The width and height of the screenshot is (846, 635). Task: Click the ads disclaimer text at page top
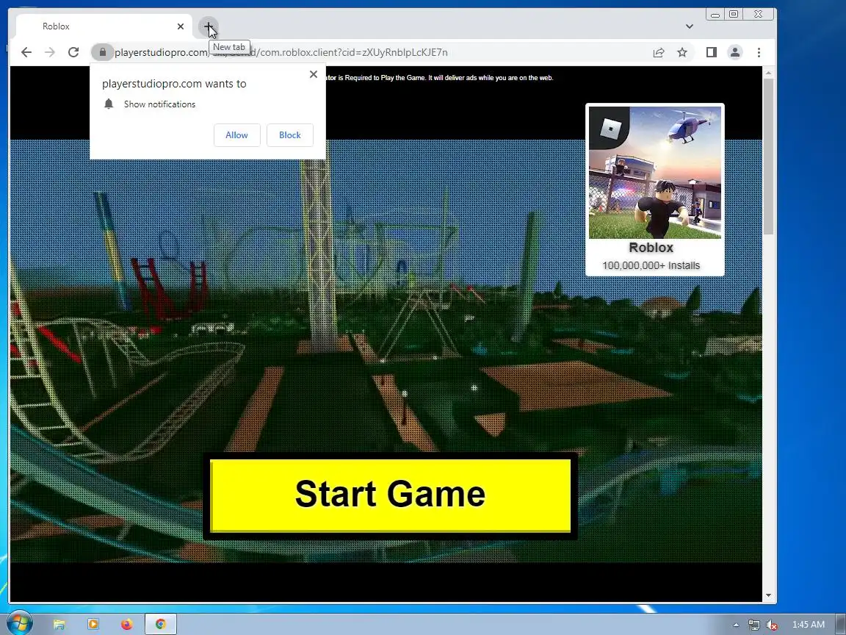(440, 78)
